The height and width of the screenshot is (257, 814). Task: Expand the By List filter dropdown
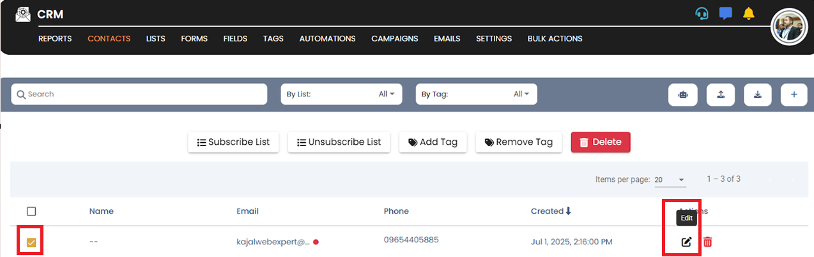341,94
